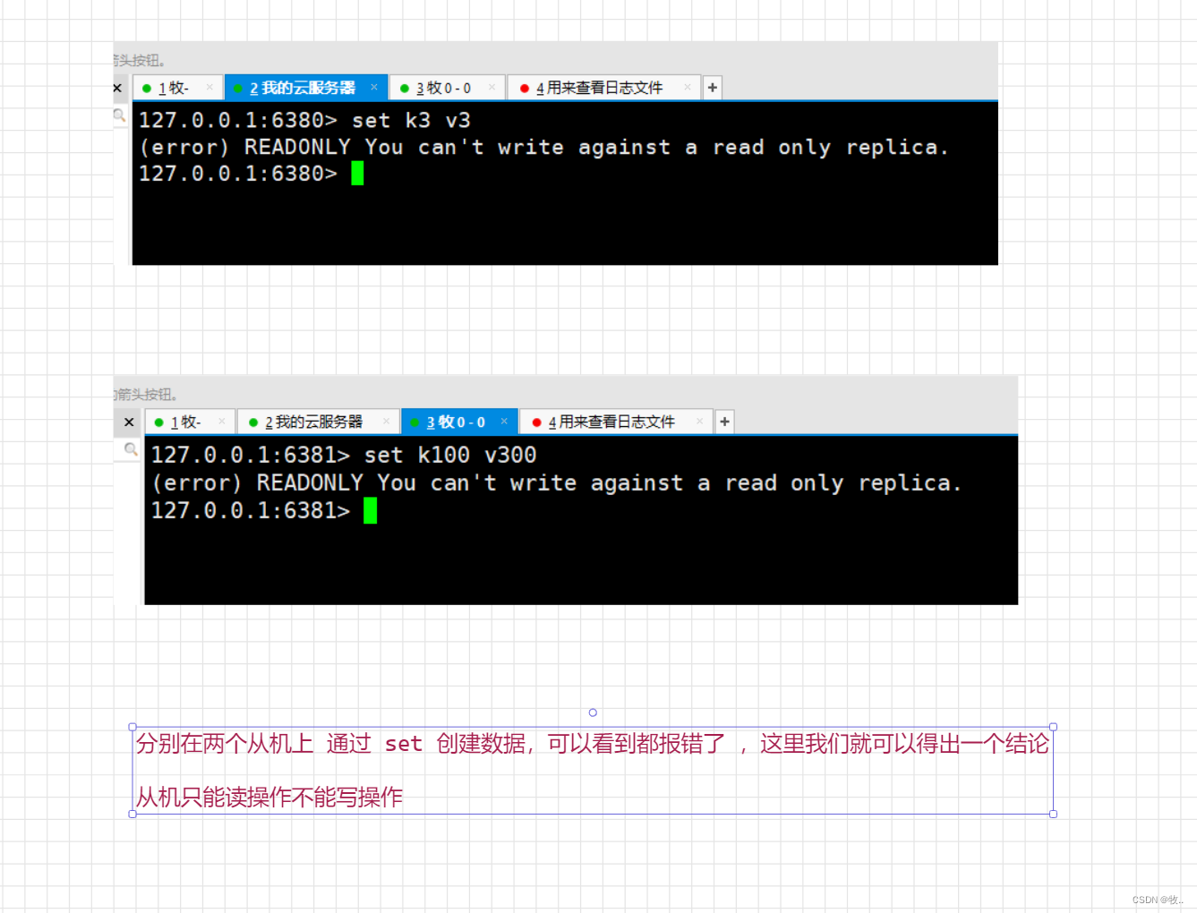This screenshot has width=1197, height=913.
Task: Add new session tab in upper terminal
Action: click(x=713, y=88)
